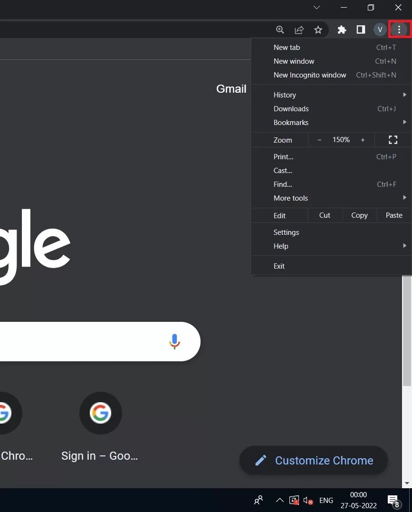
Task: Click the zoom magnifier icon in toolbar
Action: click(x=280, y=29)
